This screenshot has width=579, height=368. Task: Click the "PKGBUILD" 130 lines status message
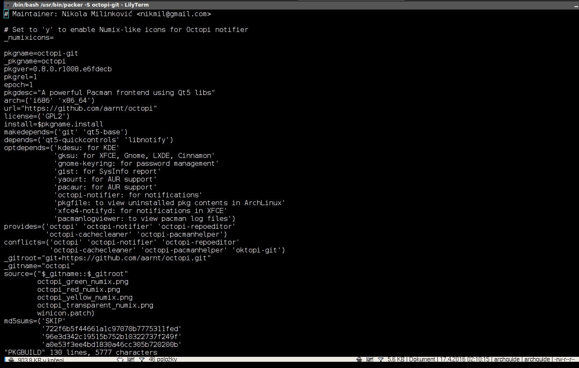click(81, 352)
